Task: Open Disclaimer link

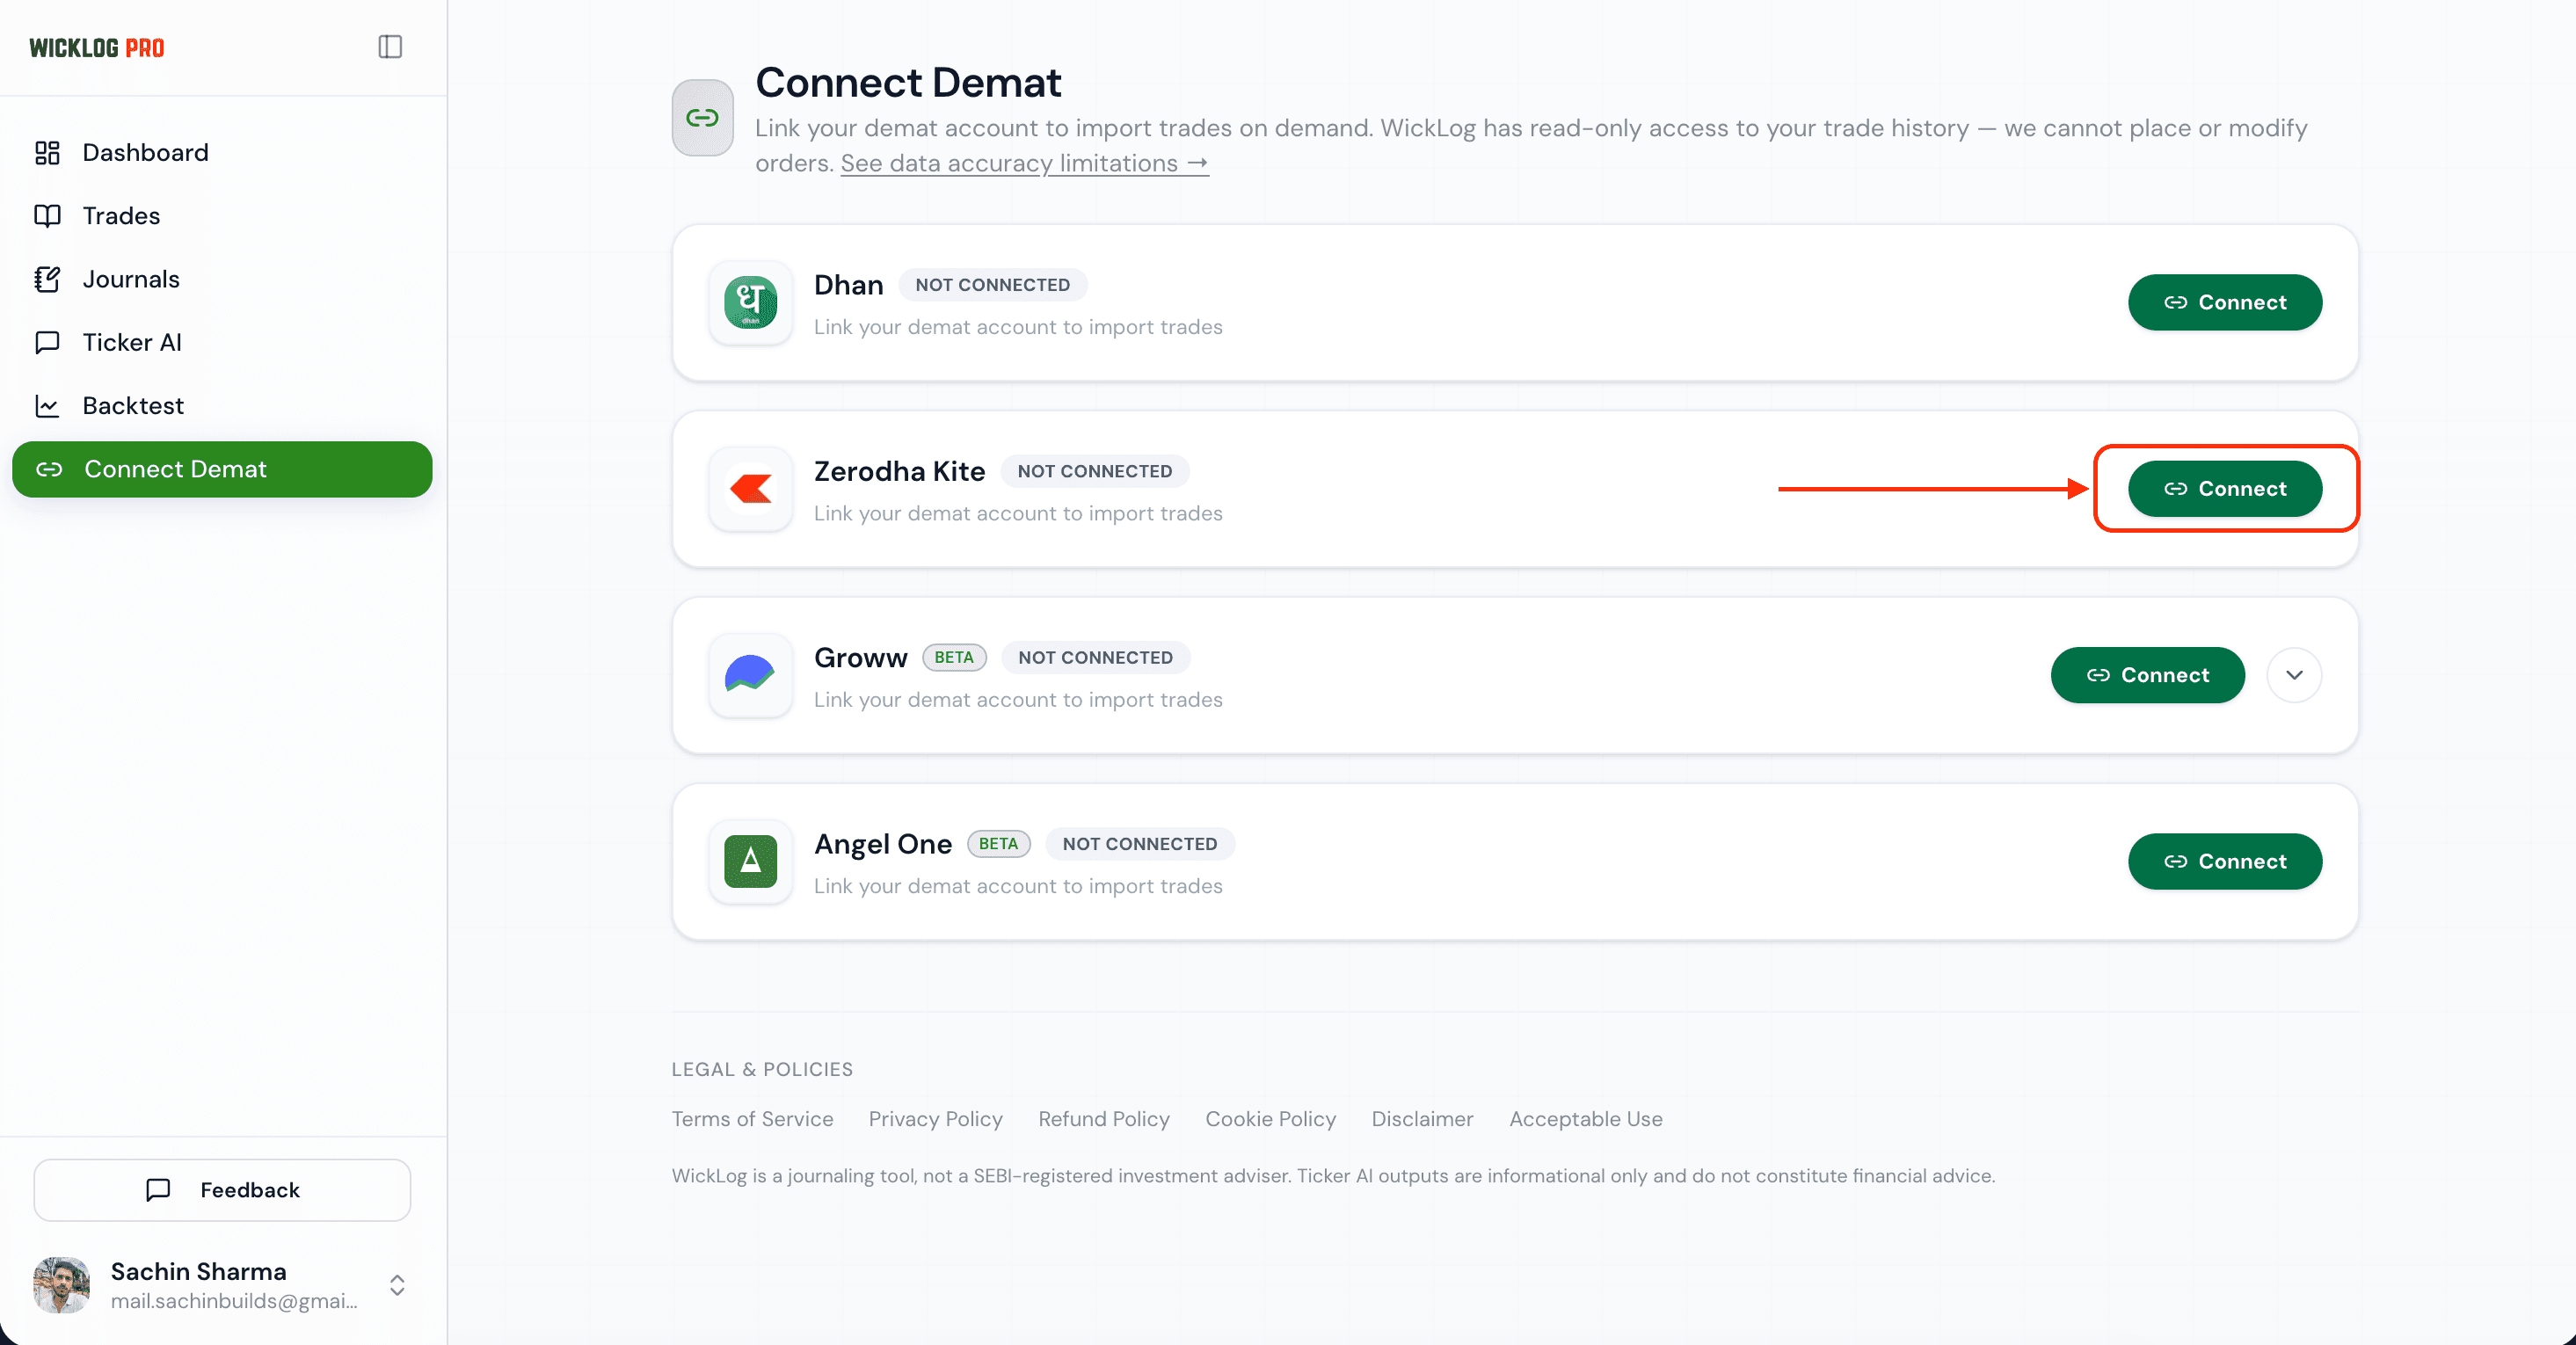Action: click(x=1422, y=1119)
